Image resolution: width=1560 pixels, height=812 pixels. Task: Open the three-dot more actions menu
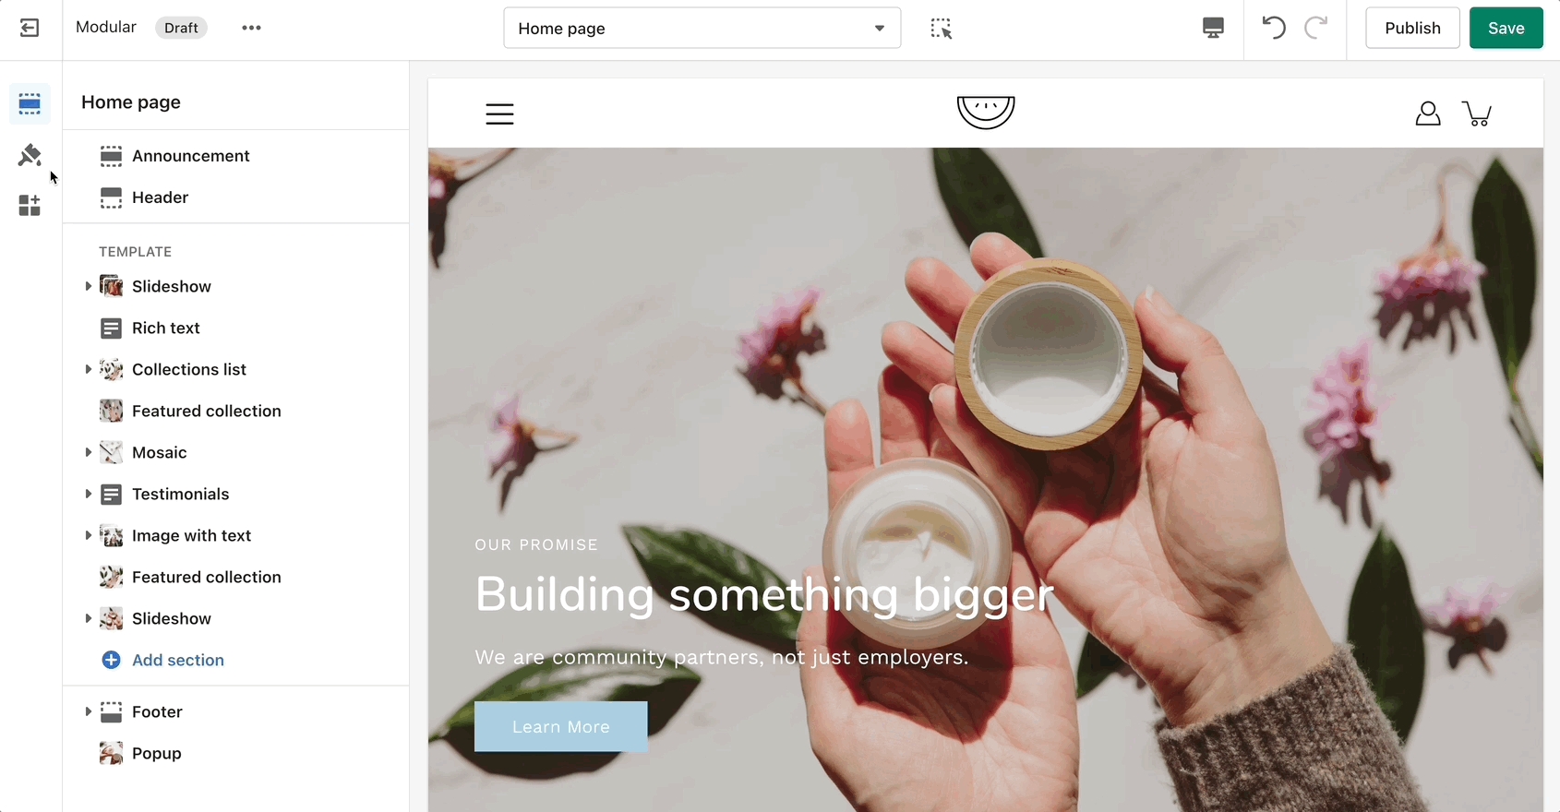click(251, 28)
